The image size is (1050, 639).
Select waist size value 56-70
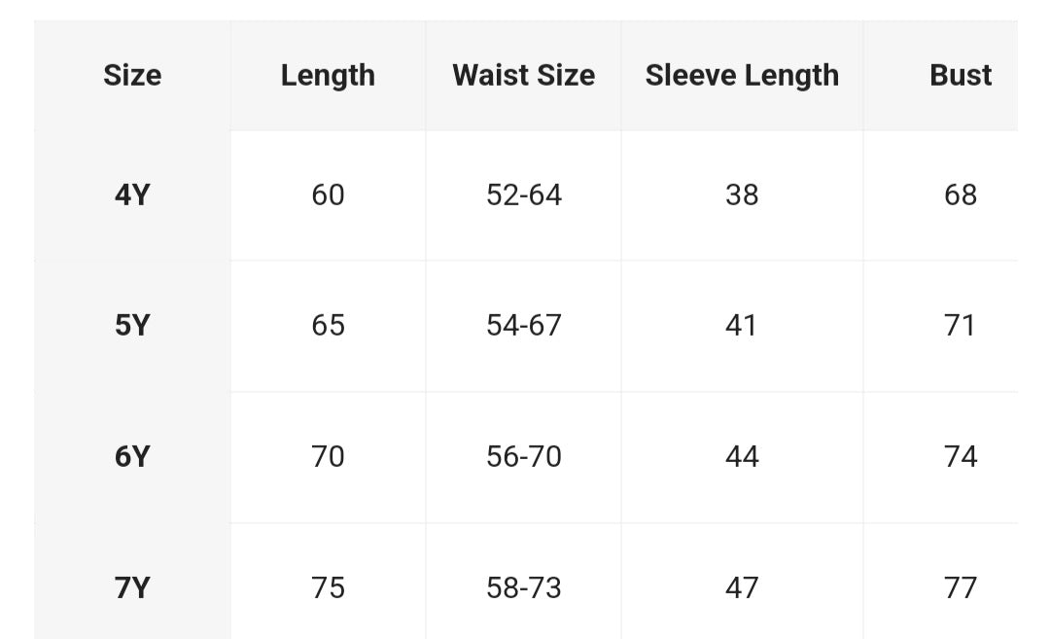pyautogui.click(x=523, y=456)
